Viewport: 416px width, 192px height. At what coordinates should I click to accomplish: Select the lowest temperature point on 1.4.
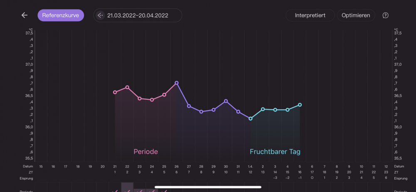pyautogui.click(x=250, y=118)
